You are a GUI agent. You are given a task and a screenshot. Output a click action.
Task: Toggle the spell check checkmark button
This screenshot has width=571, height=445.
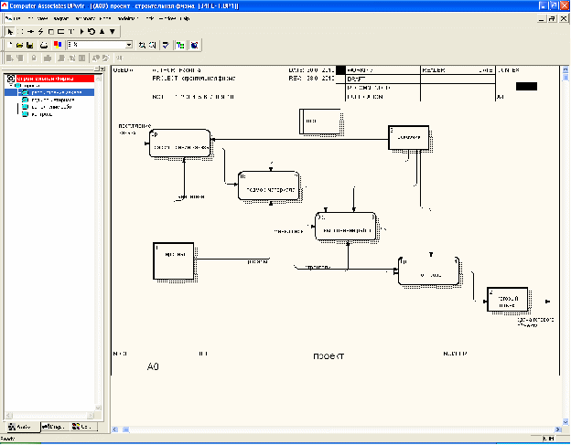click(165, 44)
